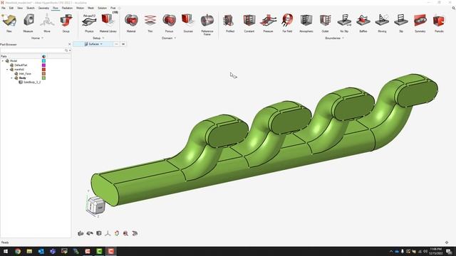Click the search magnifier at ribbon right
456x256 pixels.
(x=453, y=8)
